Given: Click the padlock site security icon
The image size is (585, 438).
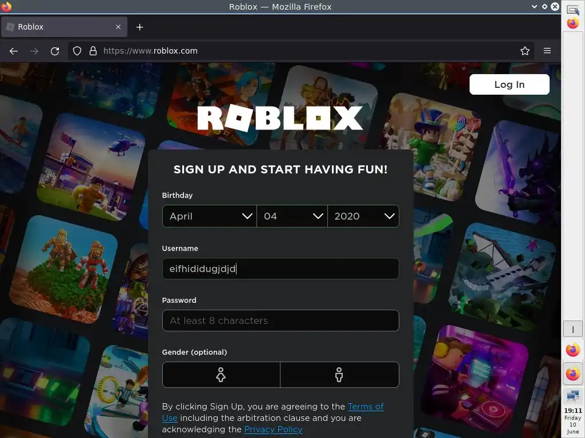Looking at the screenshot, I should coord(93,51).
